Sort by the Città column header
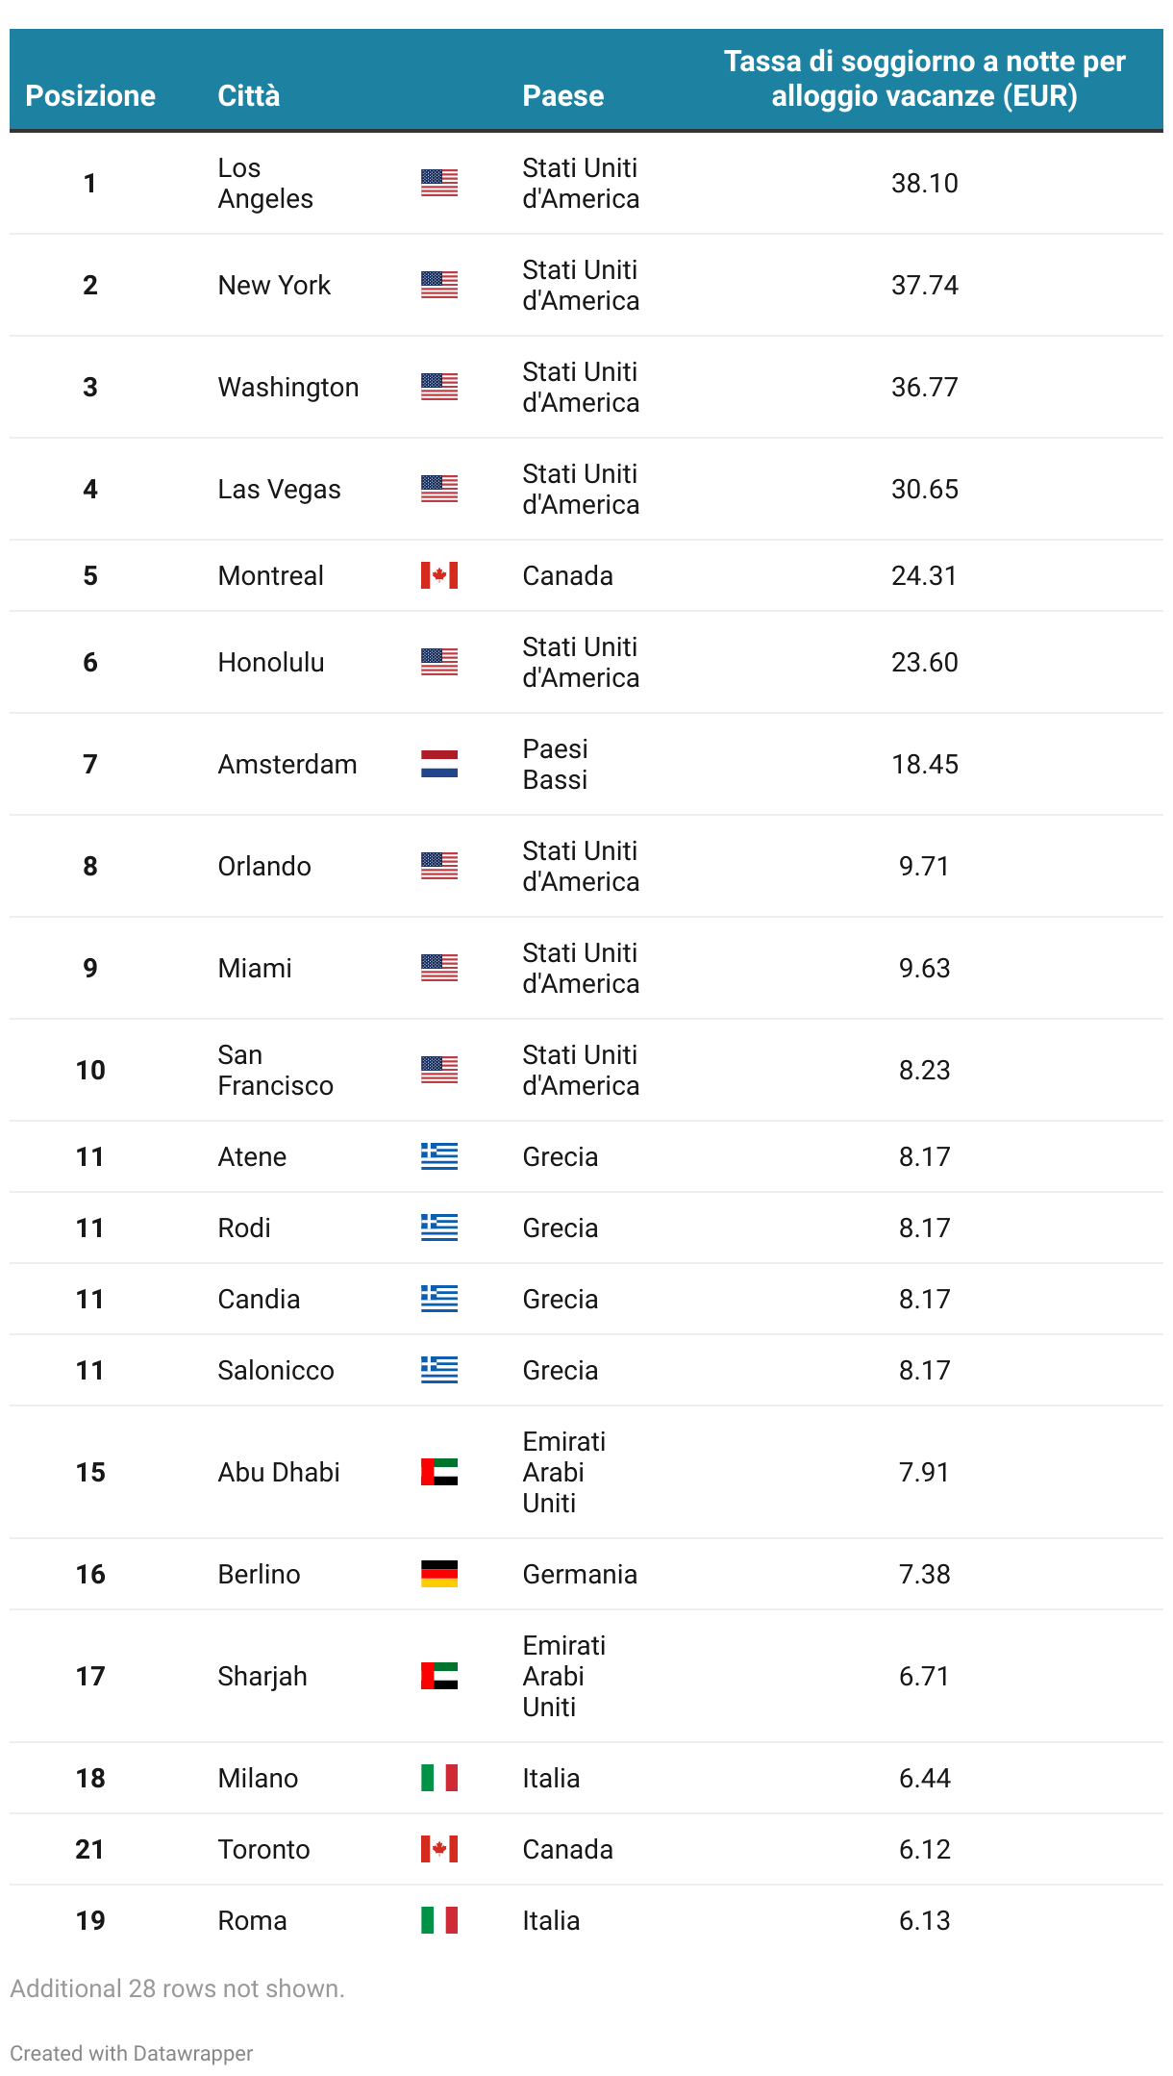Screen dimensions: 1173x2076 pyautogui.click(x=249, y=95)
